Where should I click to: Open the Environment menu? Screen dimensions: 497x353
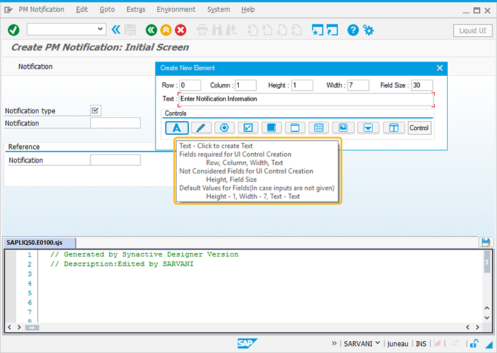click(x=176, y=10)
